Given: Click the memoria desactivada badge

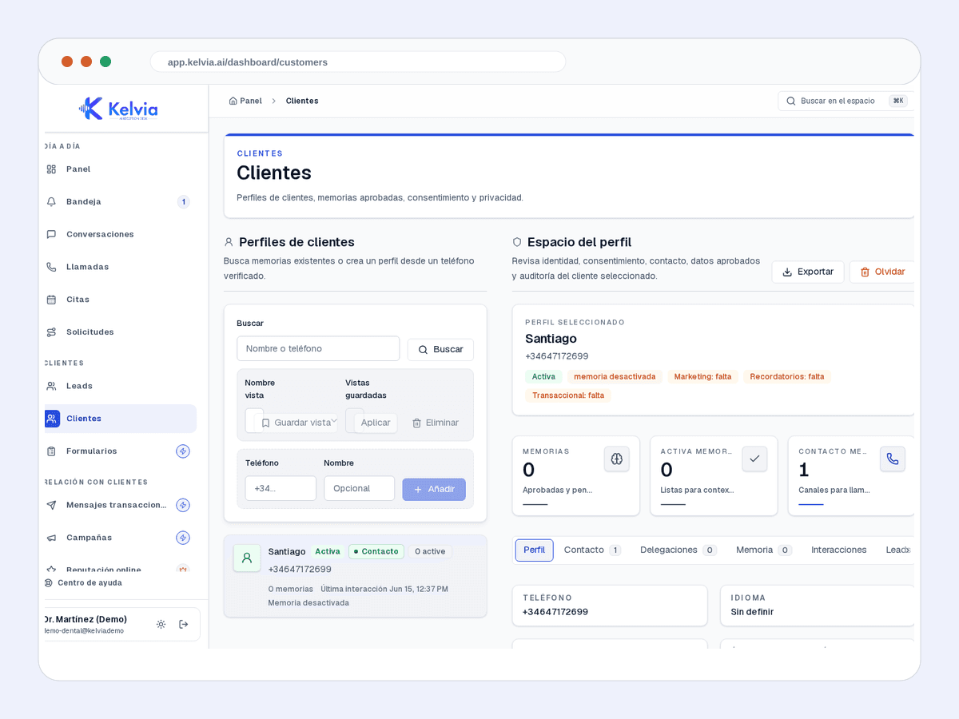Looking at the screenshot, I should (615, 376).
